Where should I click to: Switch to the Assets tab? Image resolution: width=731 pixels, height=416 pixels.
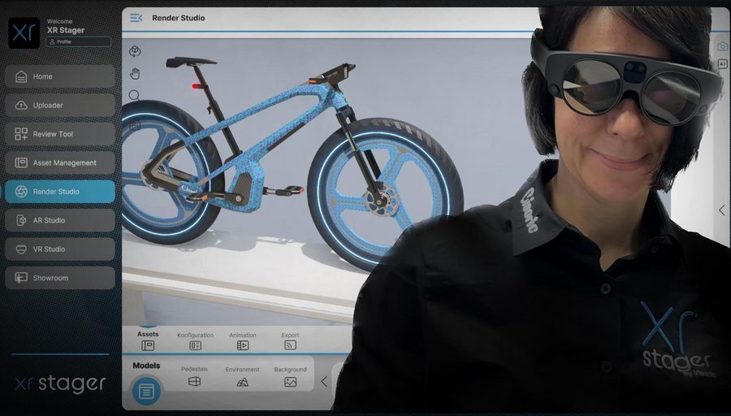tap(148, 340)
